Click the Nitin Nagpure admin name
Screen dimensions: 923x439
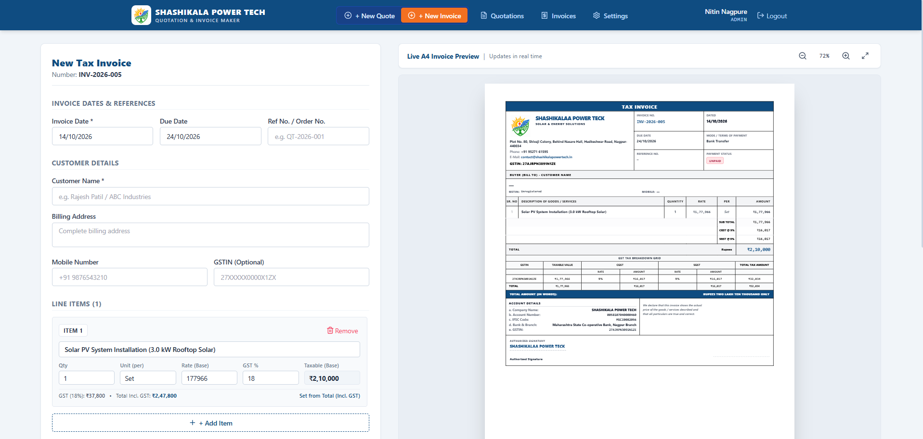pos(726,12)
